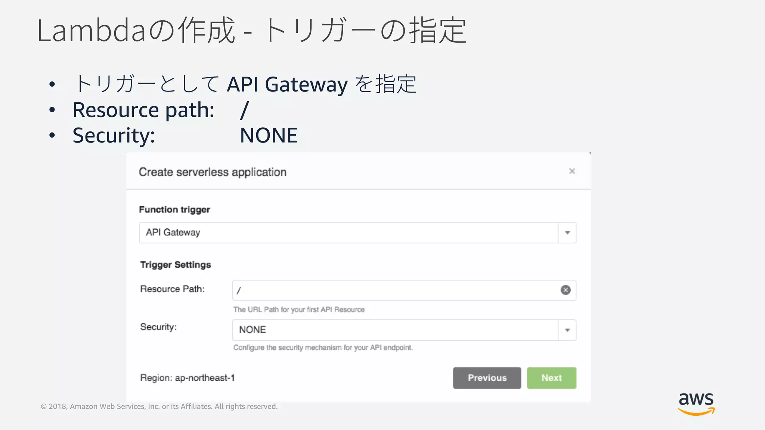The image size is (765, 430).
Task: Click the Trigger Settings heading
Action: pos(176,265)
